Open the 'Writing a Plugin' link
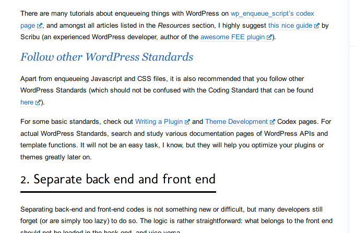 pyautogui.click(x=159, y=122)
